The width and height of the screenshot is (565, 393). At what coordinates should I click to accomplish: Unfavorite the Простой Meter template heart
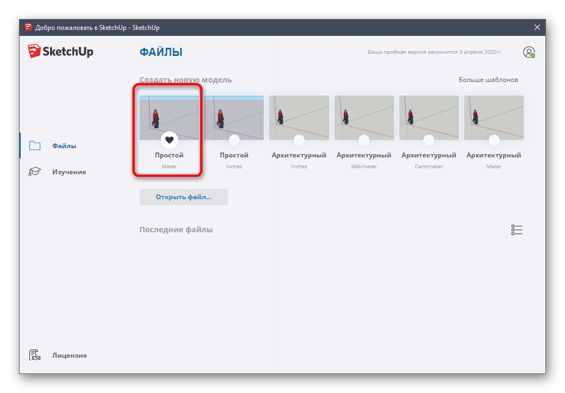point(169,140)
